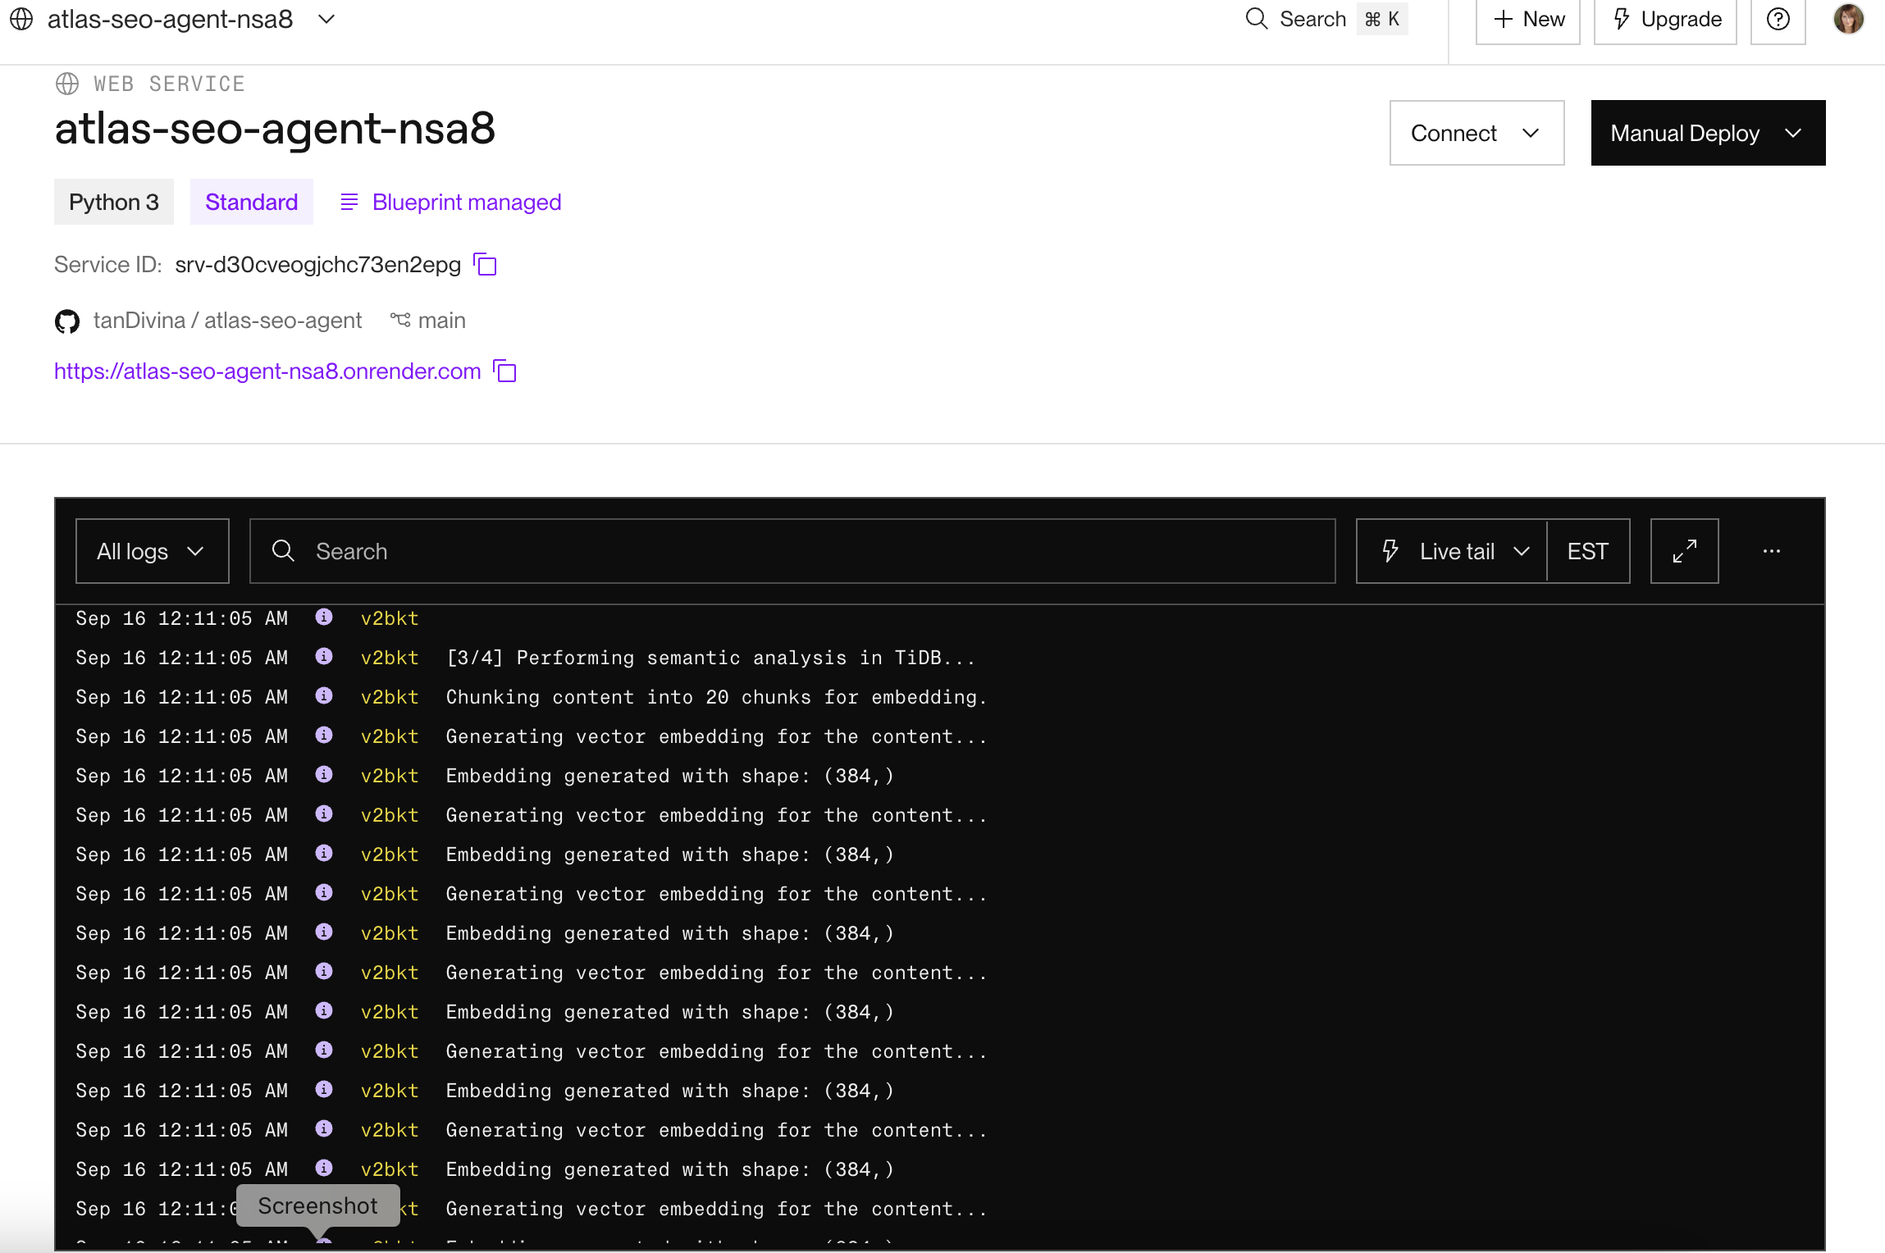The width and height of the screenshot is (1885, 1253).
Task: Expand logs to fullscreen view
Action: coord(1684,551)
